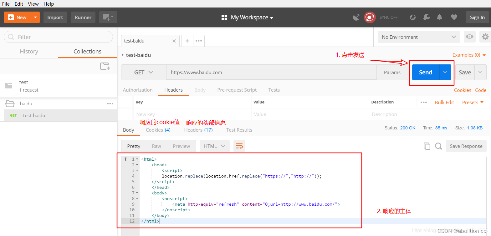The image size is (491, 236).
Task: Collapse html tag on line 1
Action: [x=137, y=159]
